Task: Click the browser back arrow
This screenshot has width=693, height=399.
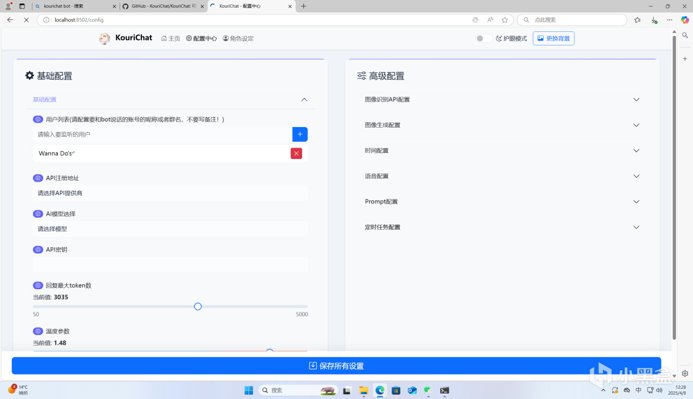Action: click(10, 20)
